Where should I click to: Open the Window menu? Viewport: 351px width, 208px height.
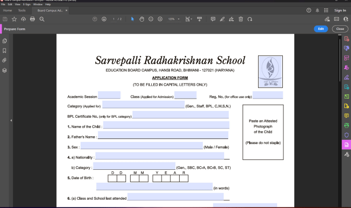(38, 4)
